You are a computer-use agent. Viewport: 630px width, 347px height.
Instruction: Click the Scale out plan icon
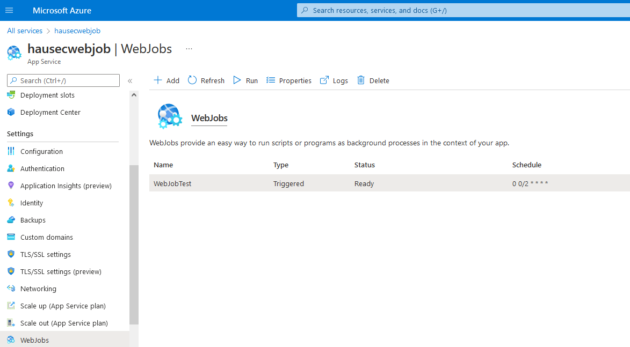point(11,323)
